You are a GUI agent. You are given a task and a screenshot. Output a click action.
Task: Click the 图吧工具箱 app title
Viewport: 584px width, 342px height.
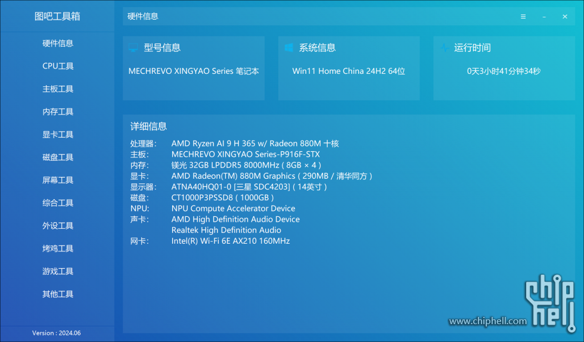click(57, 17)
